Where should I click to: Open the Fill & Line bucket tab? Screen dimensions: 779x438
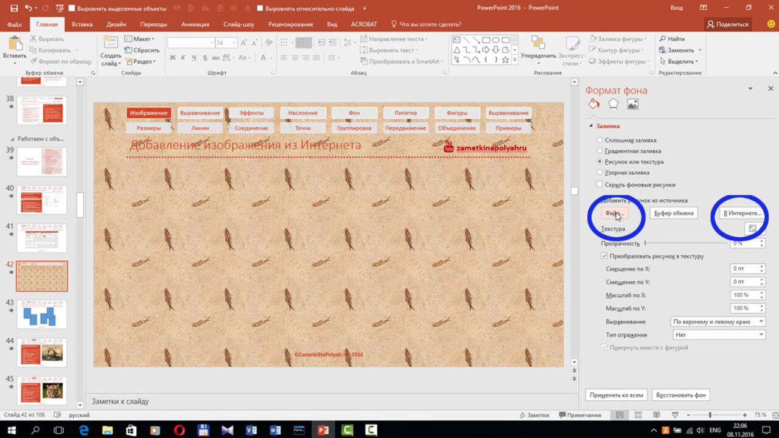[x=593, y=104]
